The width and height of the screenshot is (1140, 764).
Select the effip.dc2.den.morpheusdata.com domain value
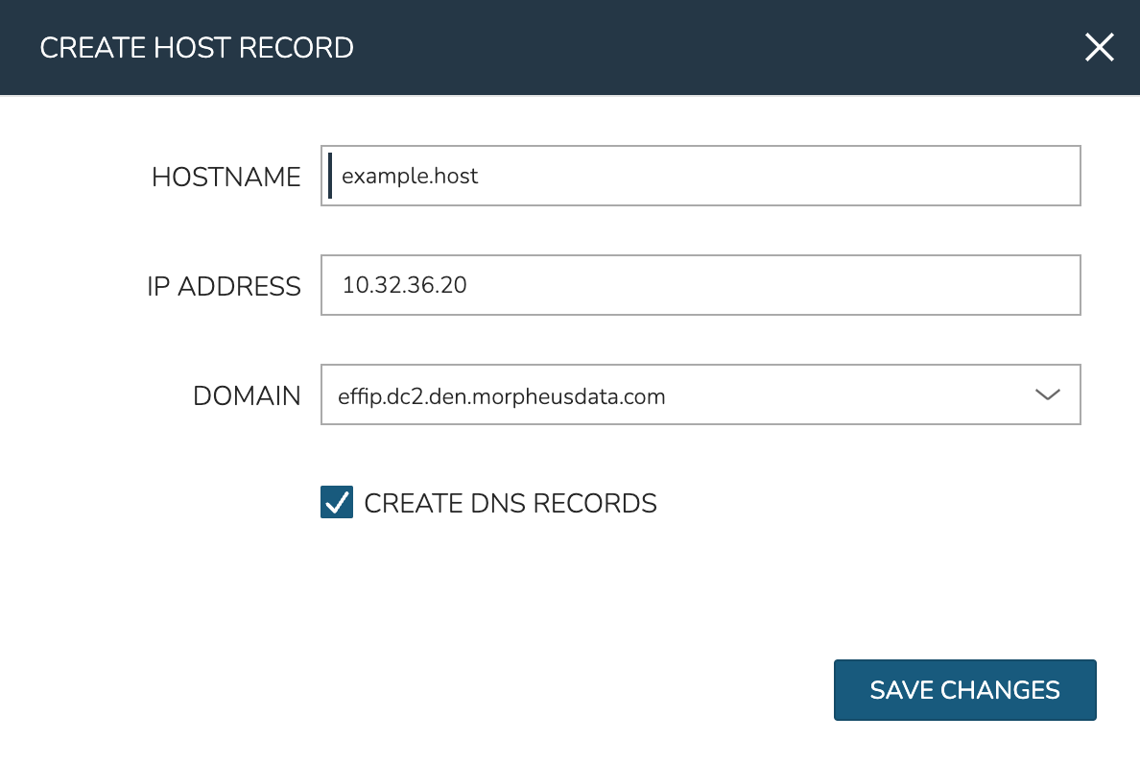[502, 395]
